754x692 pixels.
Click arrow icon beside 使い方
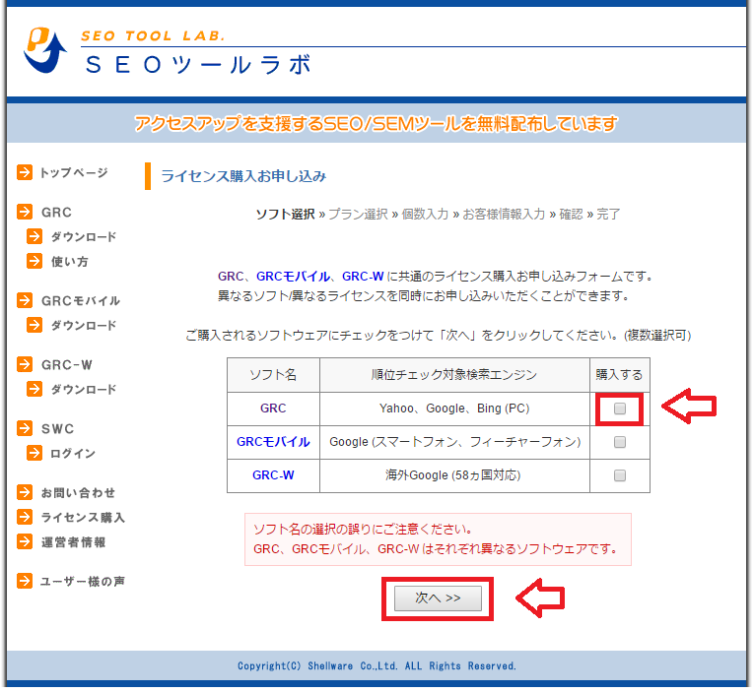[34, 261]
